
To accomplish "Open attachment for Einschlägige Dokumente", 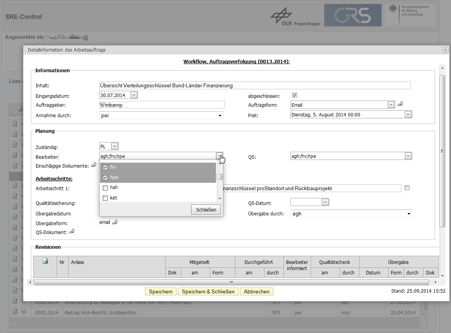I will coord(93,165).
